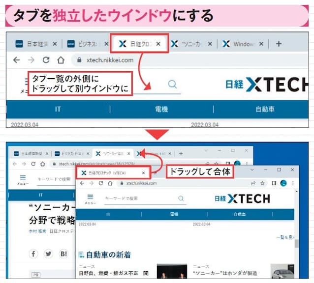Screen dimensions: 314x283
Task: Expand the tab search chevron in back window
Action: click(206, 150)
